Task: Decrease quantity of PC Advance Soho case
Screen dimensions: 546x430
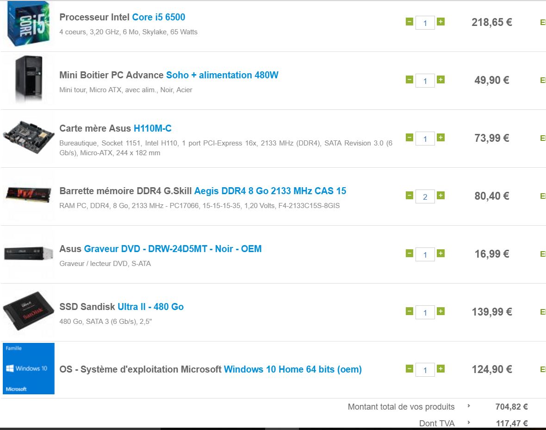Action: click(409, 80)
